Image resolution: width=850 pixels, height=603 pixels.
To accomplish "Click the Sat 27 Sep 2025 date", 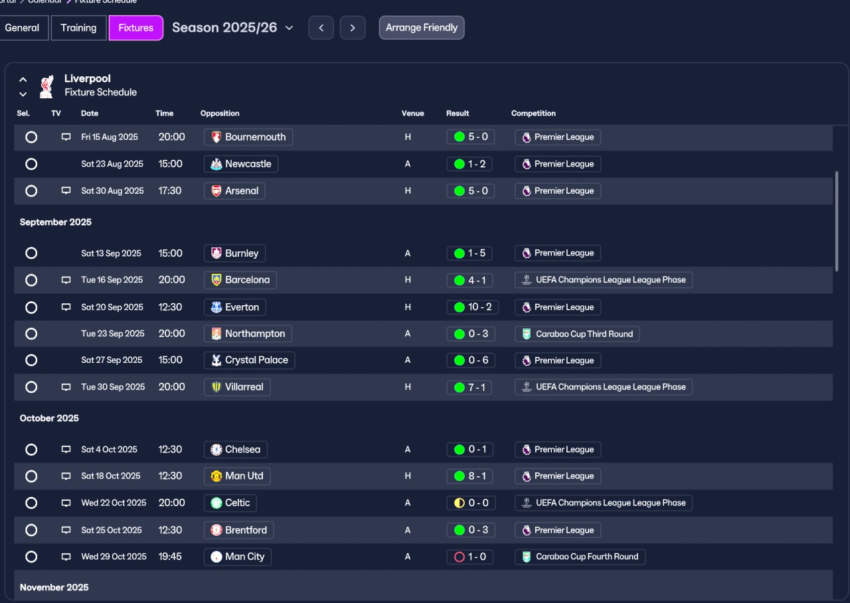I will [x=112, y=360].
